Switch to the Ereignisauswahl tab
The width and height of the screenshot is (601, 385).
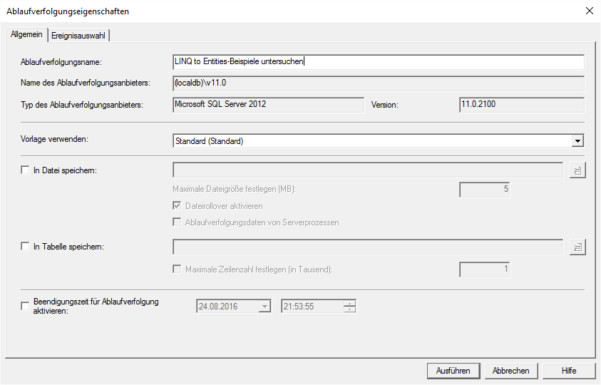coord(79,36)
